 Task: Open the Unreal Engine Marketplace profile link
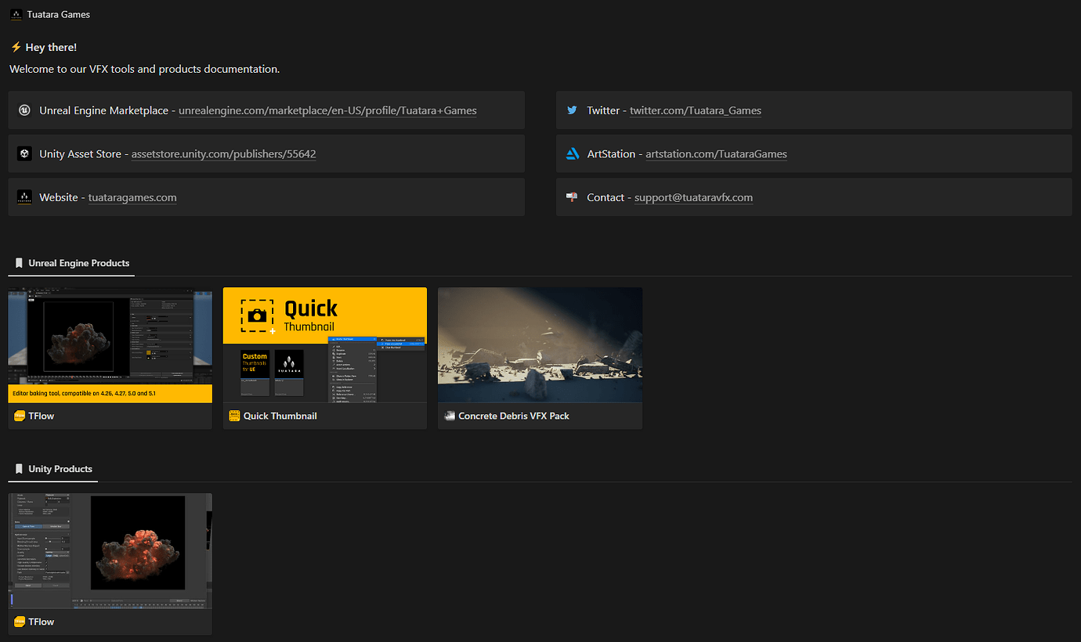327,110
